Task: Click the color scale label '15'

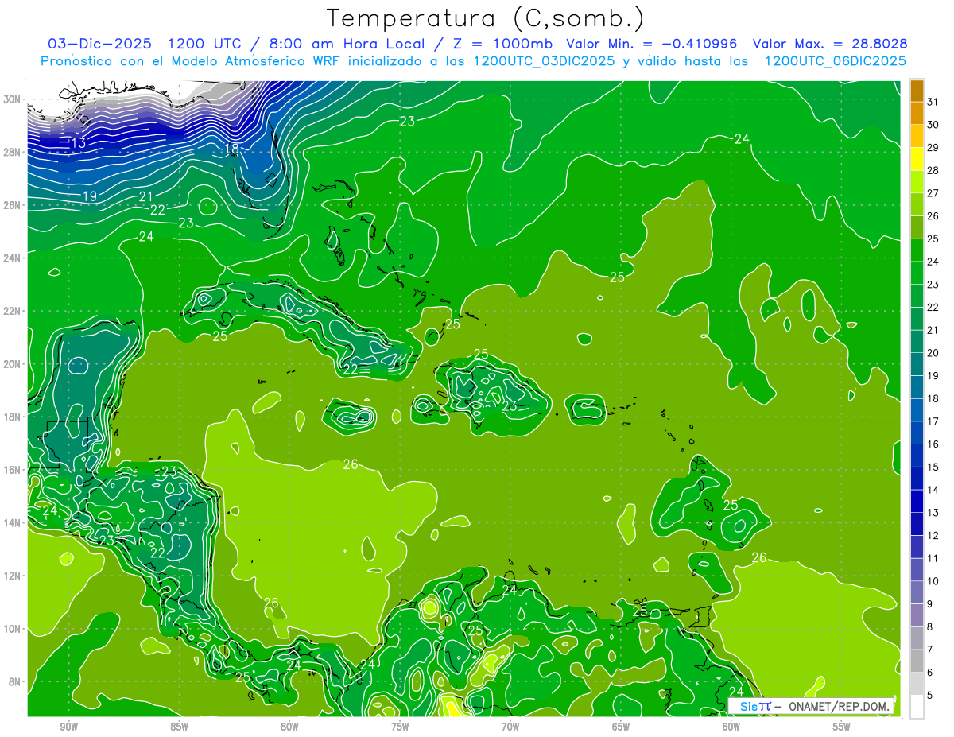Action: coord(933,467)
